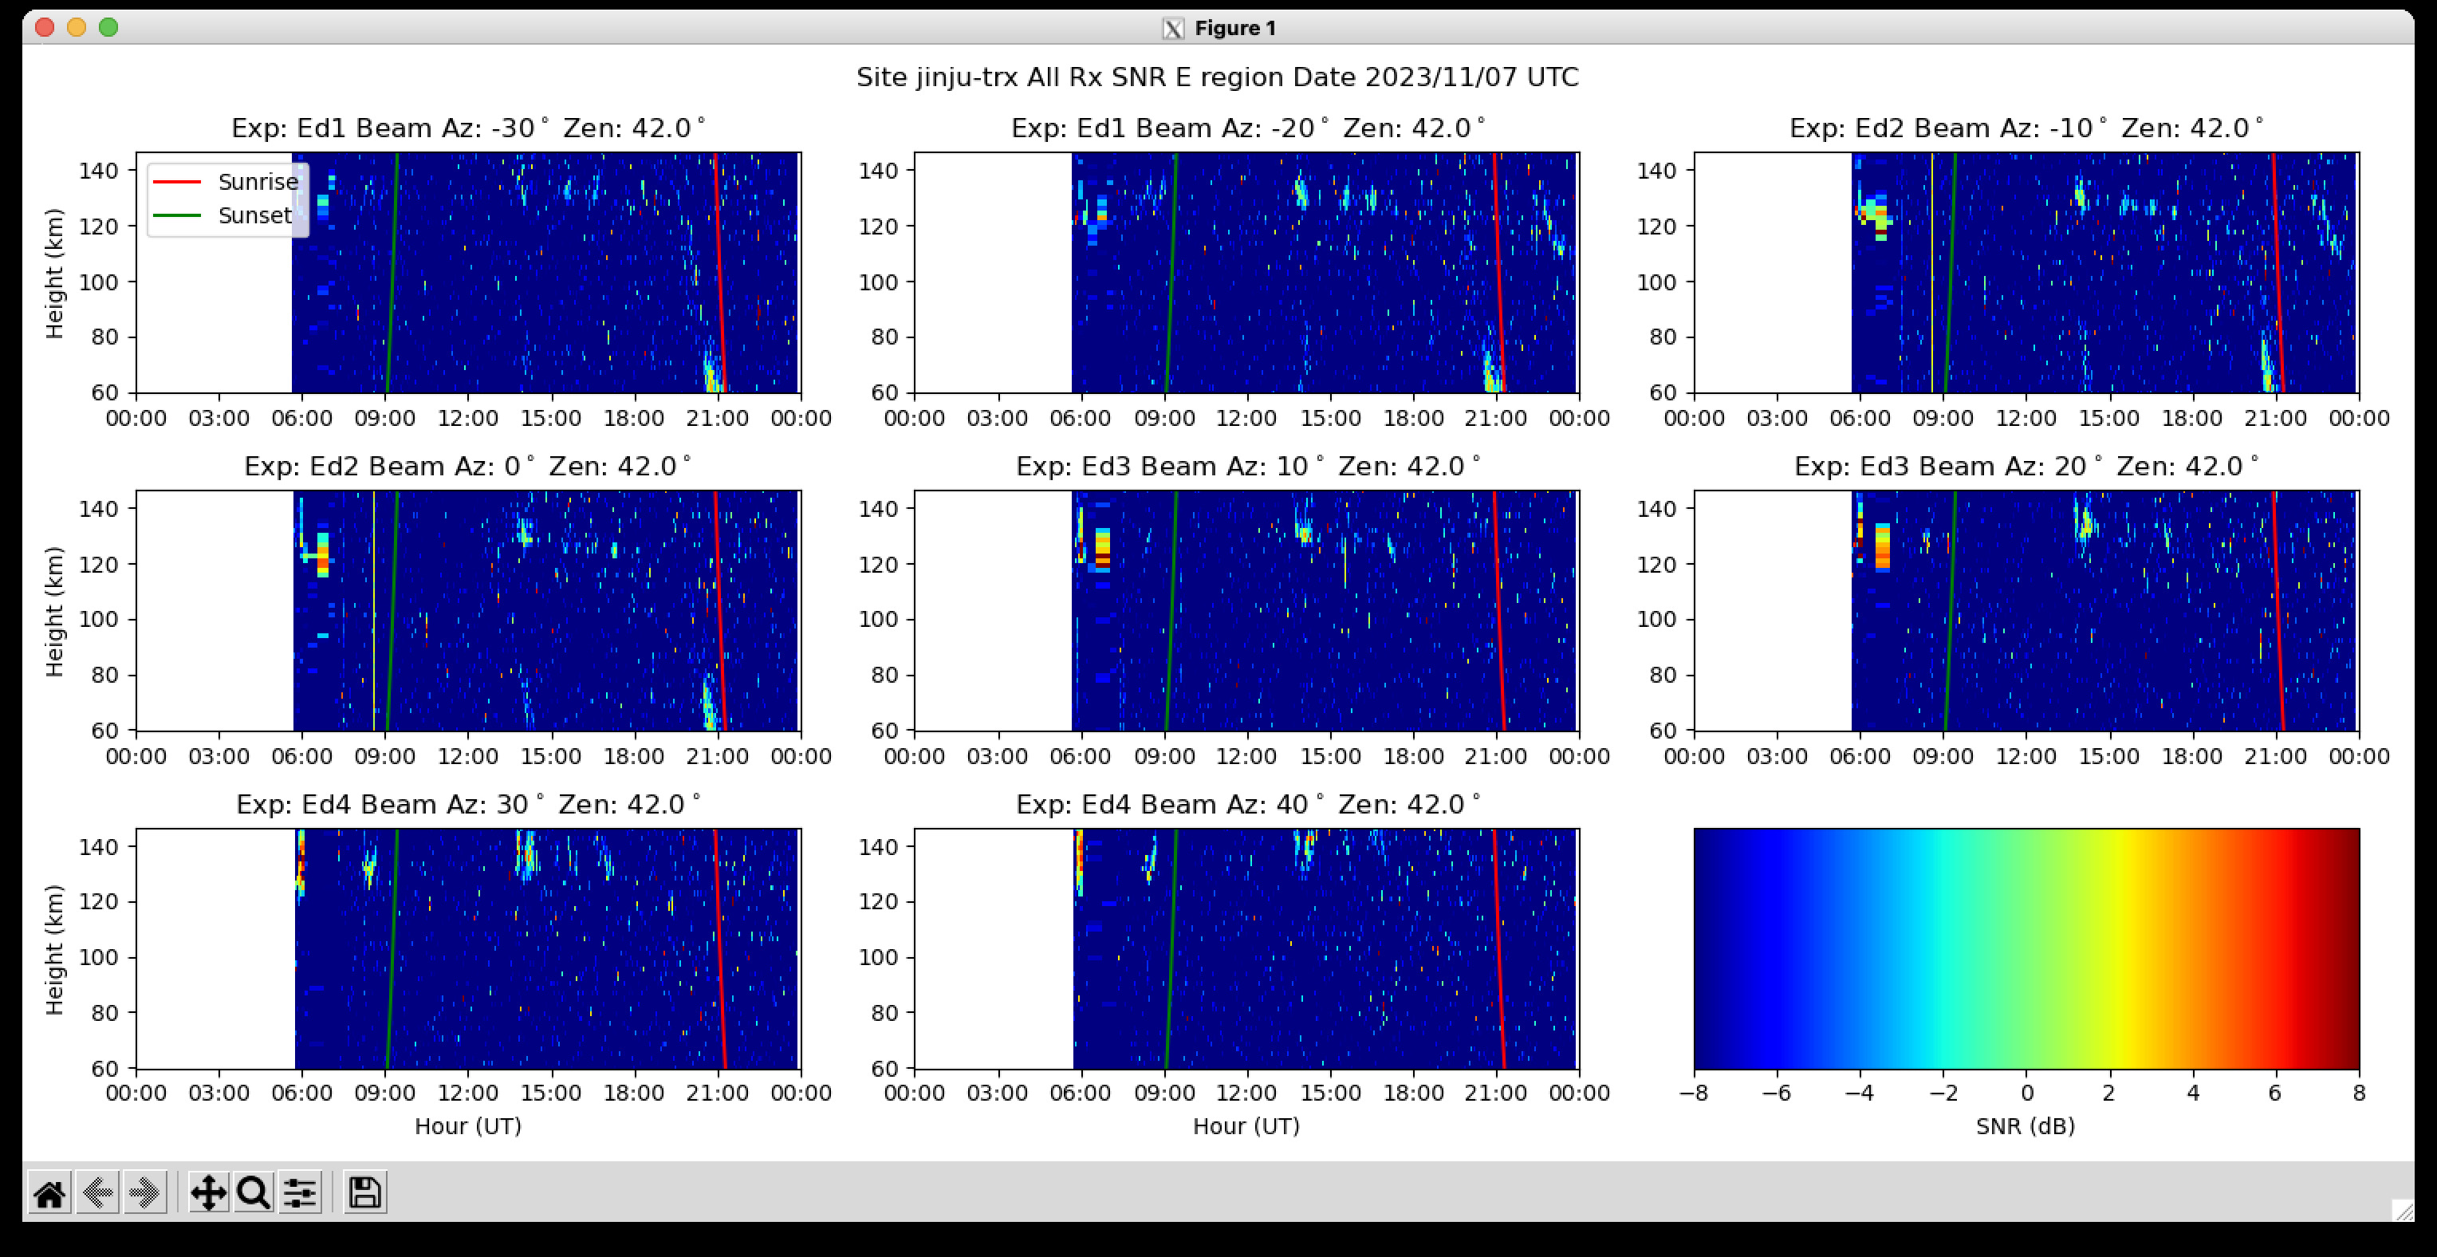Image resolution: width=2437 pixels, height=1257 pixels.
Task: Click 'Hour (UT)' label under Az 40° plot
Action: pyautogui.click(x=1247, y=1126)
